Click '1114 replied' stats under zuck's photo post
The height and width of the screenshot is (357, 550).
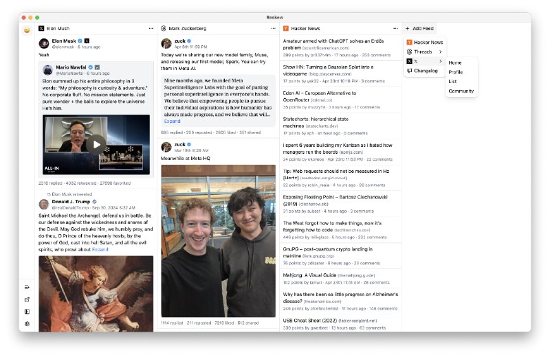pyautogui.click(x=173, y=323)
